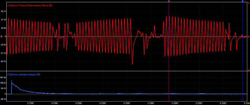This screenshot has width=250, height=105.
Task: Click the 85.74 voltage scale label
Action: 3,11
